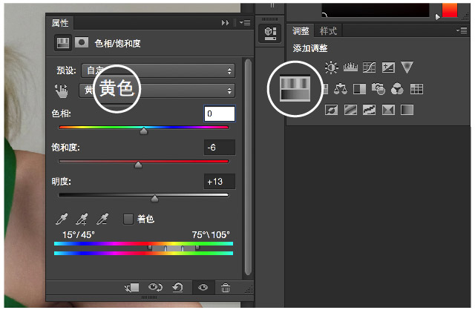Click the 色相 value input field
Viewport: 475px width, 310px height.
click(220, 113)
